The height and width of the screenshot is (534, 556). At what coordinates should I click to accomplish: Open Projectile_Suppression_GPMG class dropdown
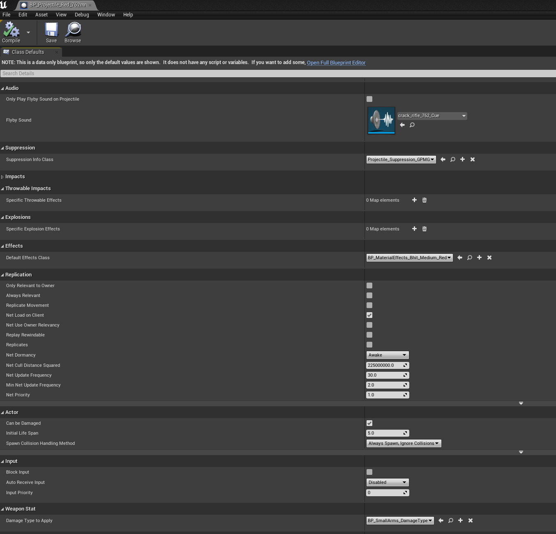(401, 159)
